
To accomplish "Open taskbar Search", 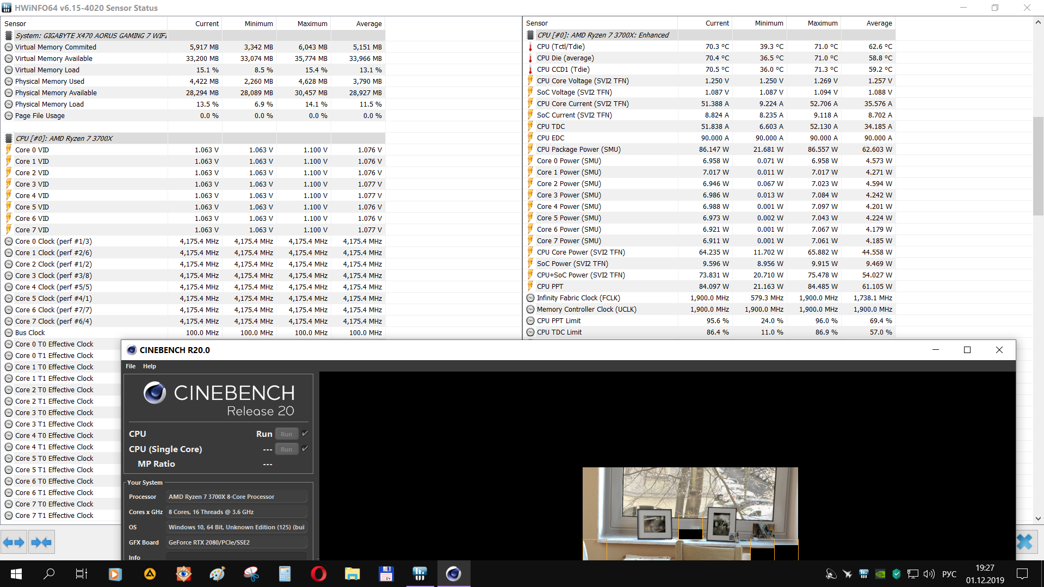I will click(x=49, y=573).
